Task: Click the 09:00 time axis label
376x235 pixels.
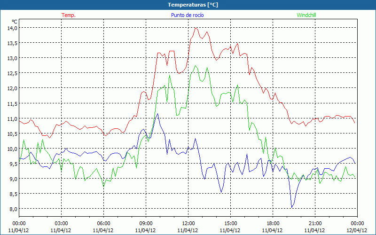Action: coord(146,223)
